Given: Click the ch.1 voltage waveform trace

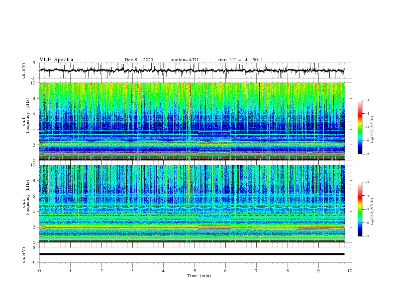Looking at the screenshot, I should [x=192, y=71].
